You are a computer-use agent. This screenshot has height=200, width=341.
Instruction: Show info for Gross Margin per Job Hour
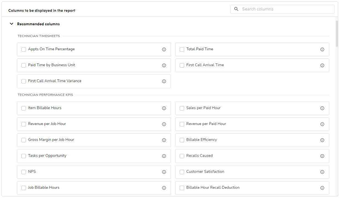[x=164, y=140]
